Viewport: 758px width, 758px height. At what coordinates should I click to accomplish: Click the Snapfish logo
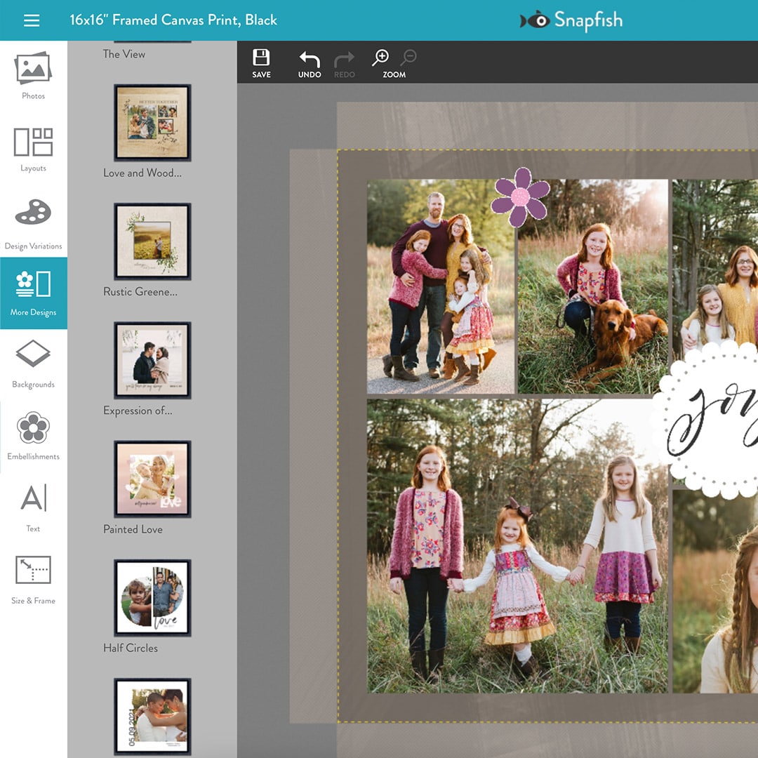571,20
